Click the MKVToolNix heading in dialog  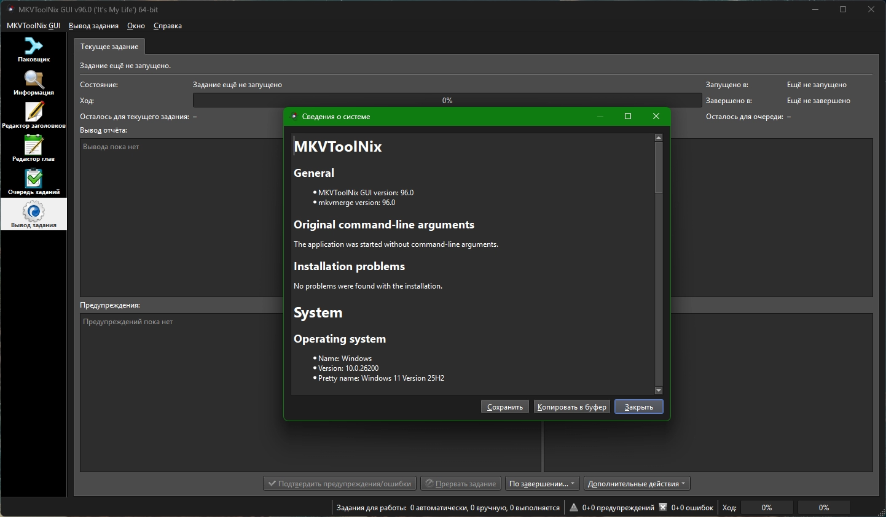click(x=338, y=147)
